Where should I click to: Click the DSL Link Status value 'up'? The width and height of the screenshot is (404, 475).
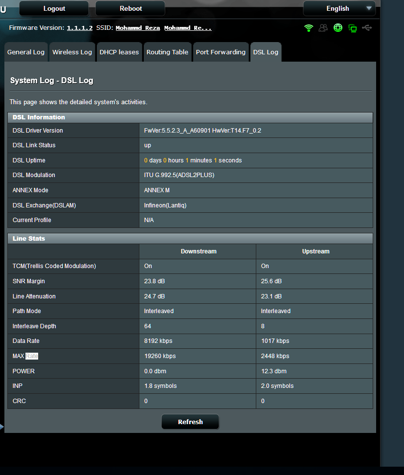click(148, 145)
